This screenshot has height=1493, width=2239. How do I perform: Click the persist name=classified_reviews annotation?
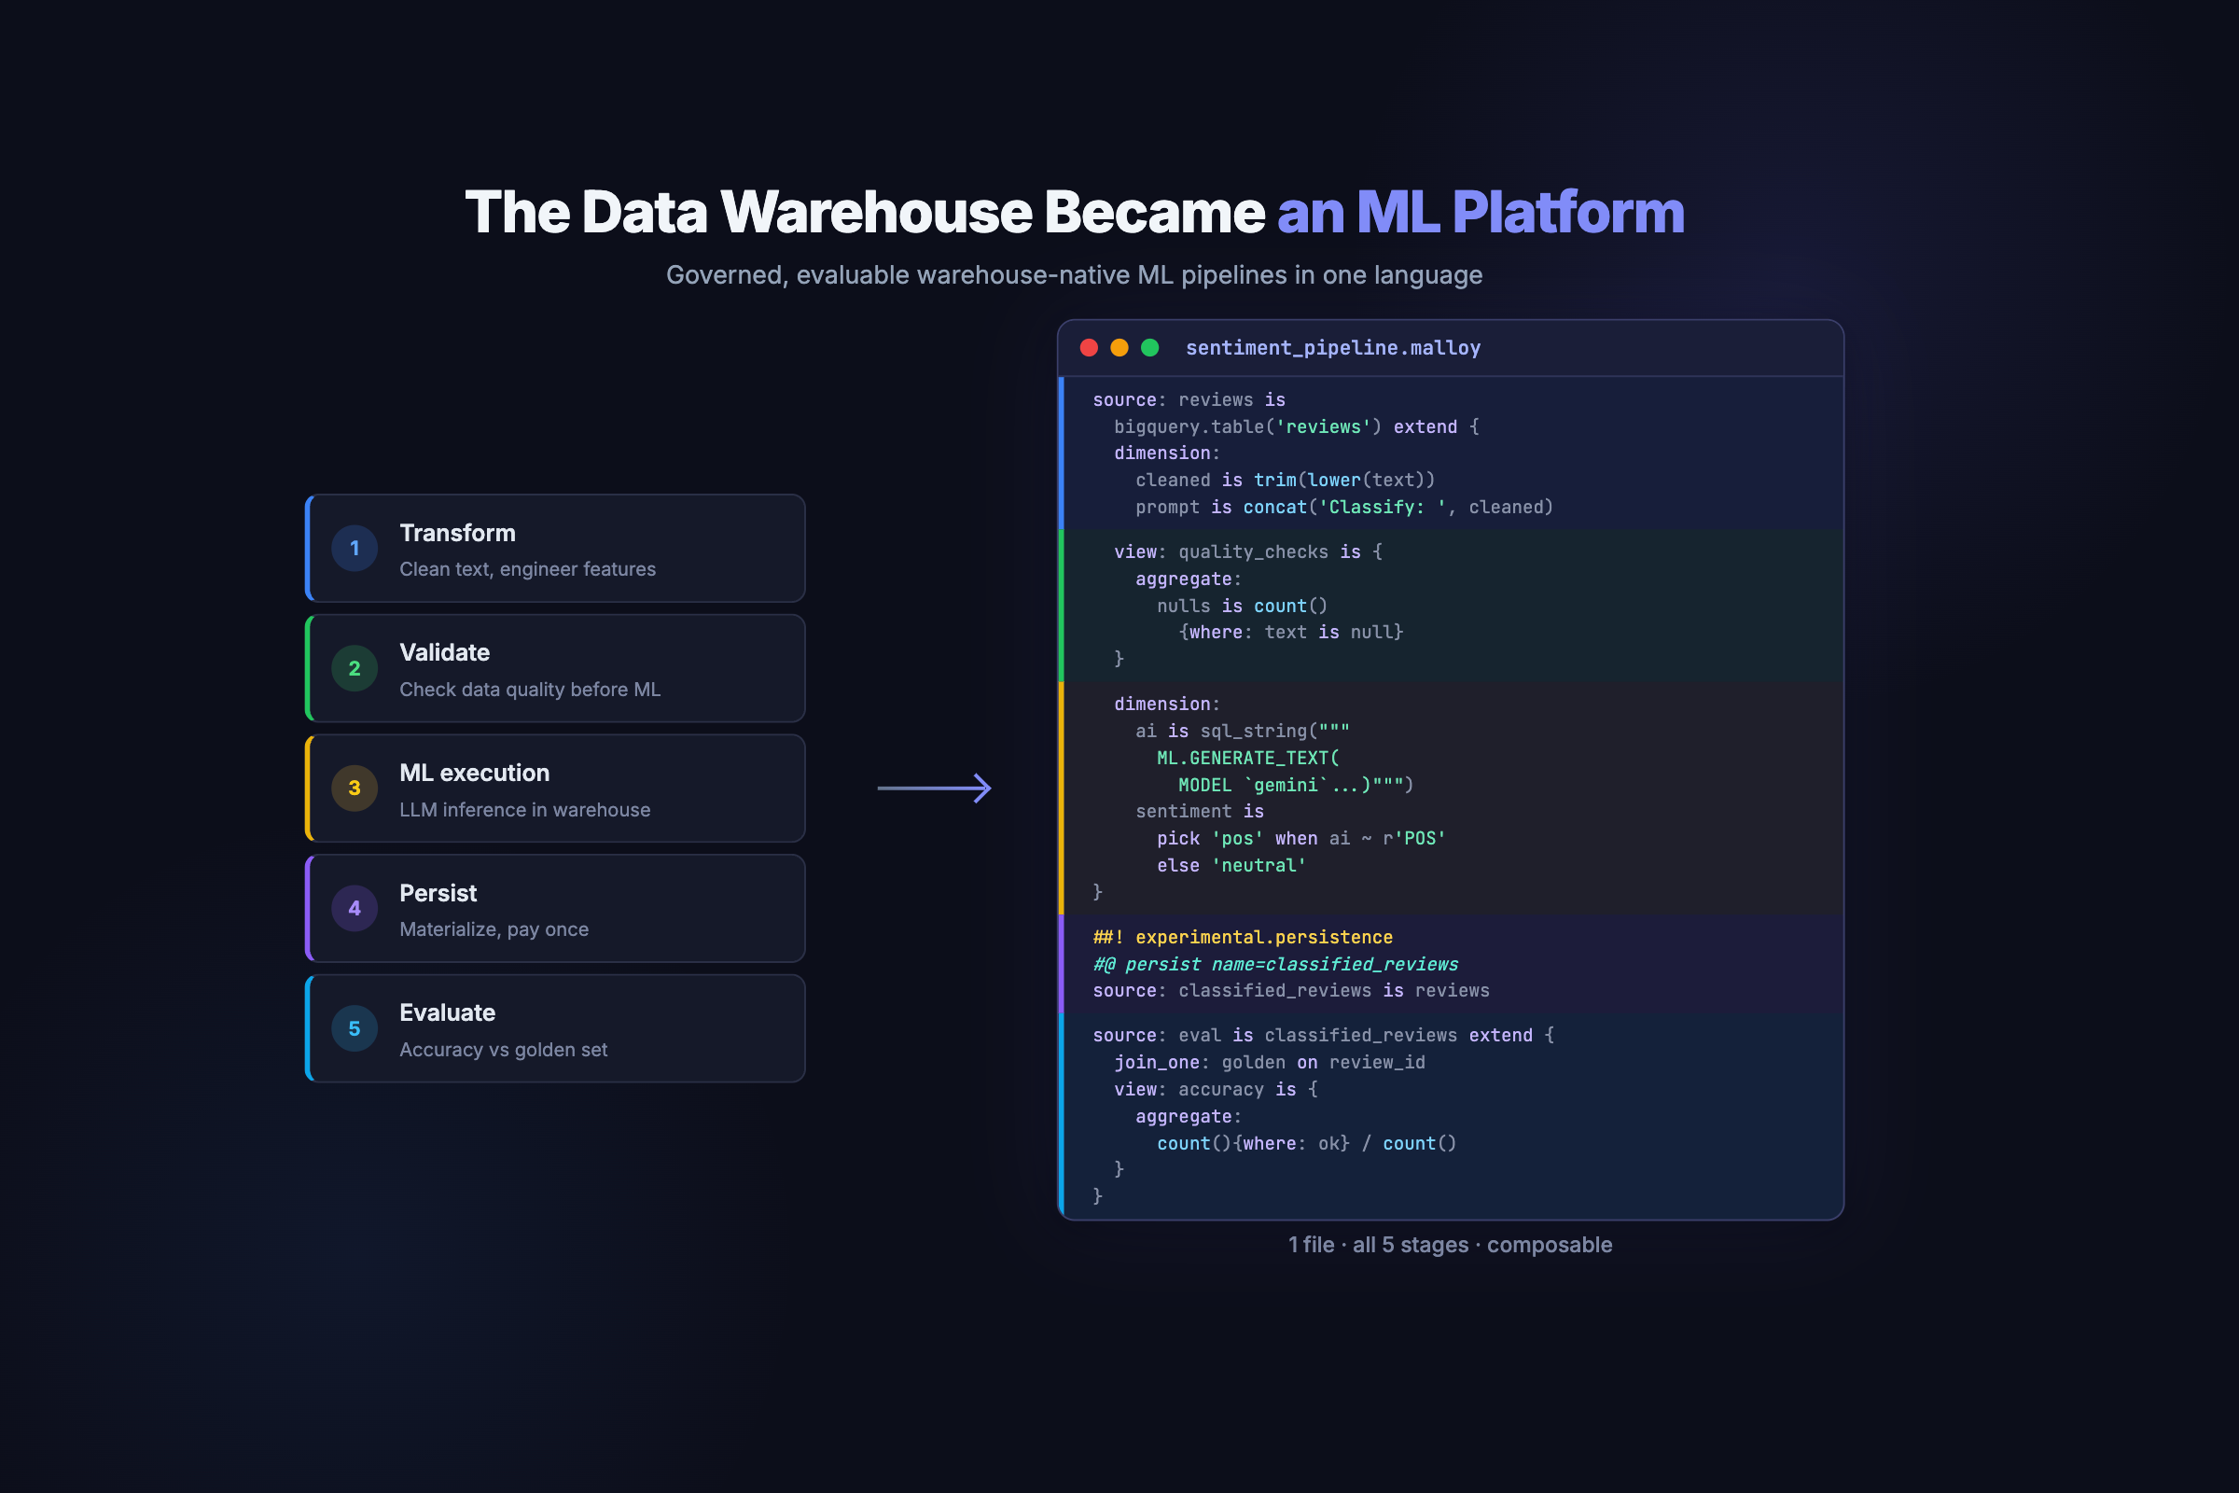coord(1275,965)
